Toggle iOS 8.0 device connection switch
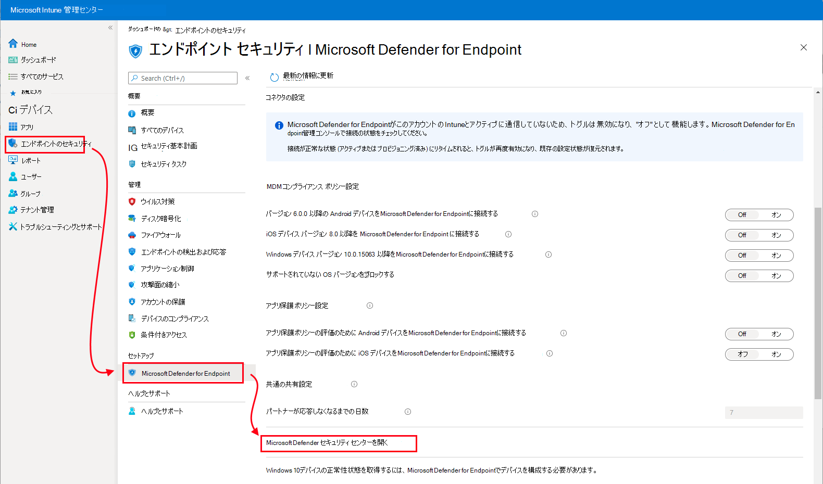 [759, 235]
